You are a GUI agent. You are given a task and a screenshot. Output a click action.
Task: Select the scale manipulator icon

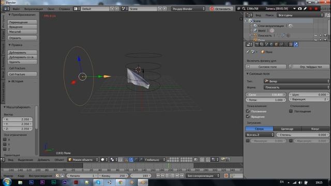(x=141, y=160)
